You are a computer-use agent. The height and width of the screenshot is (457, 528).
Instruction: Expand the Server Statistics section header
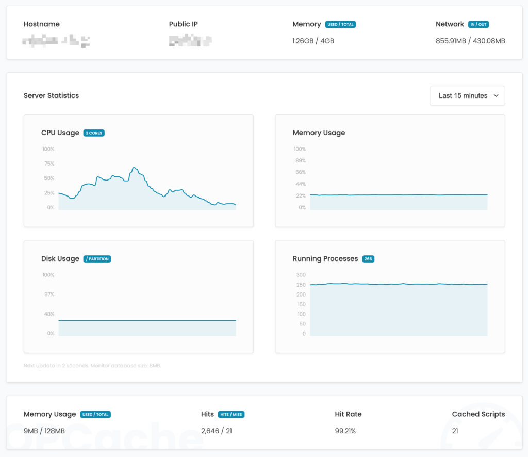[x=51, y=95]
